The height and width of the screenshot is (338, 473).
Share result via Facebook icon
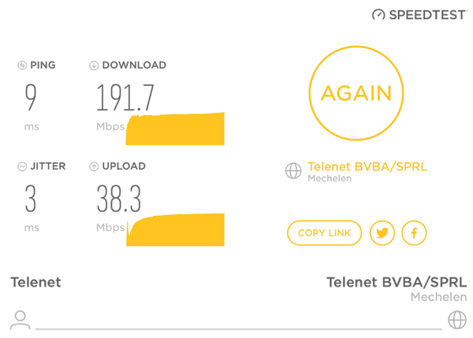414,232
